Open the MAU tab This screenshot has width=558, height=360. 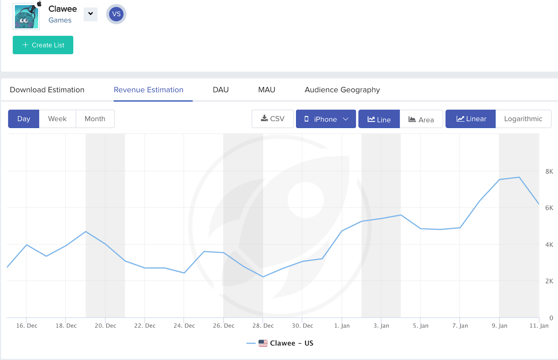[x=267, y=90]
